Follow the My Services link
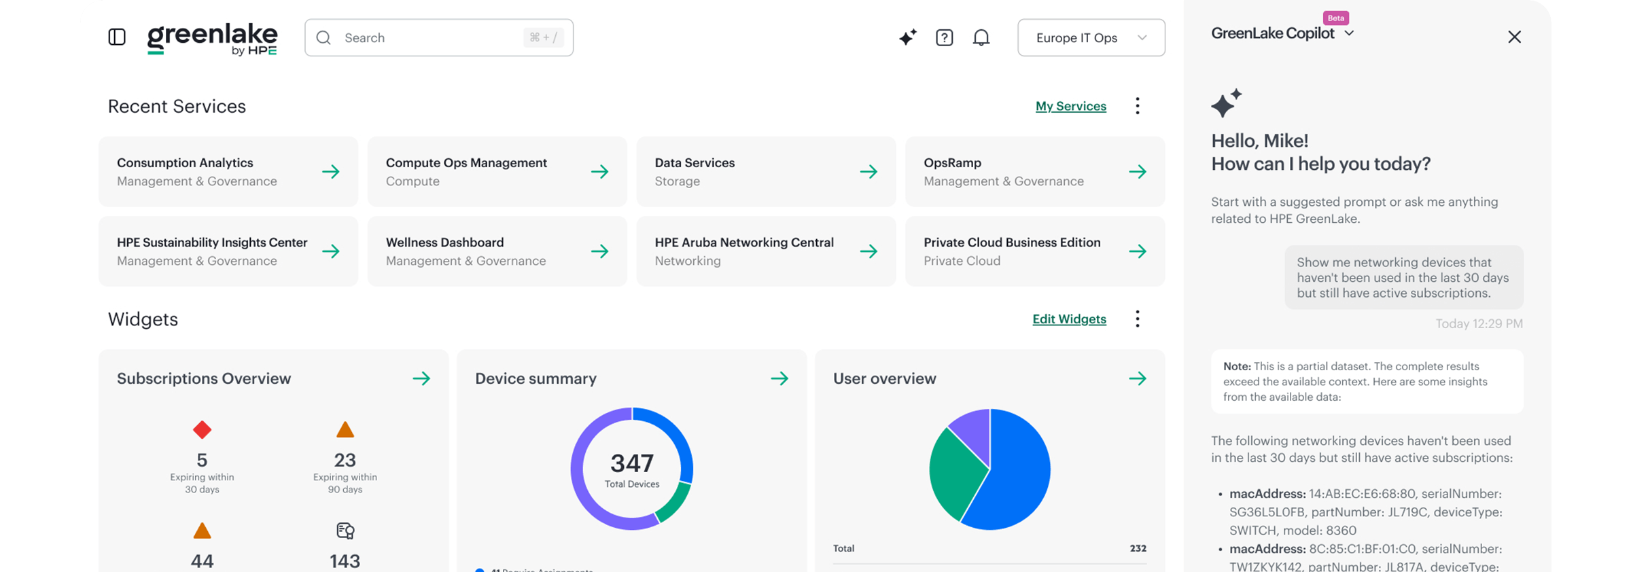The height and width of the screenshot is (572, 1631). click(x=1070, y=106)
